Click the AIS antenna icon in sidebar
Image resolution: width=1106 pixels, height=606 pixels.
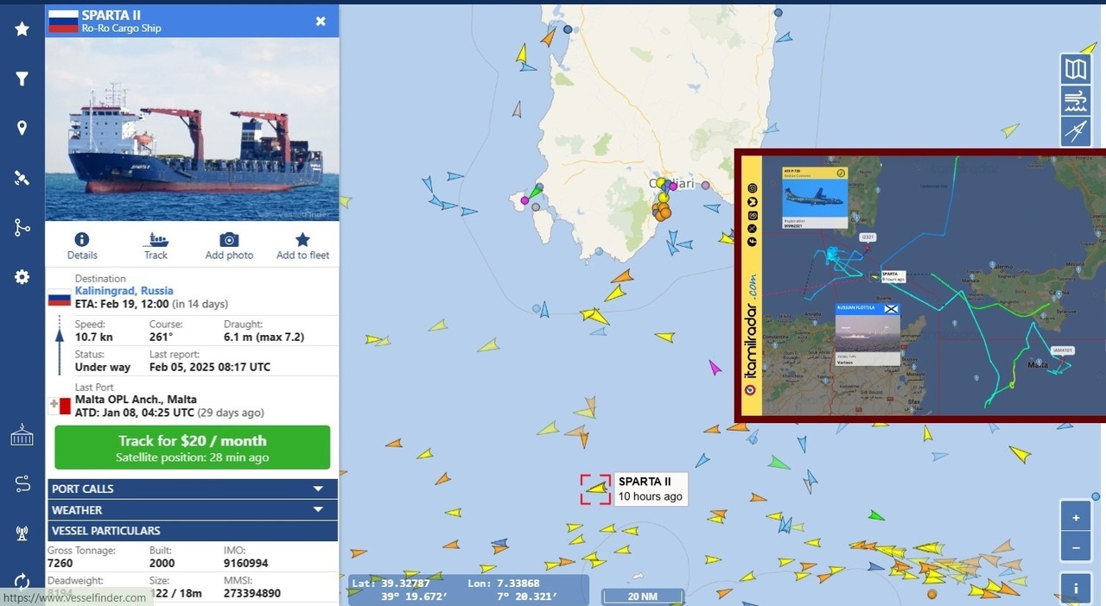coord(22,532)
